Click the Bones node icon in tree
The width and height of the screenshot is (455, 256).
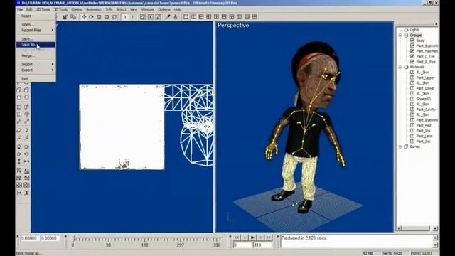407,146
